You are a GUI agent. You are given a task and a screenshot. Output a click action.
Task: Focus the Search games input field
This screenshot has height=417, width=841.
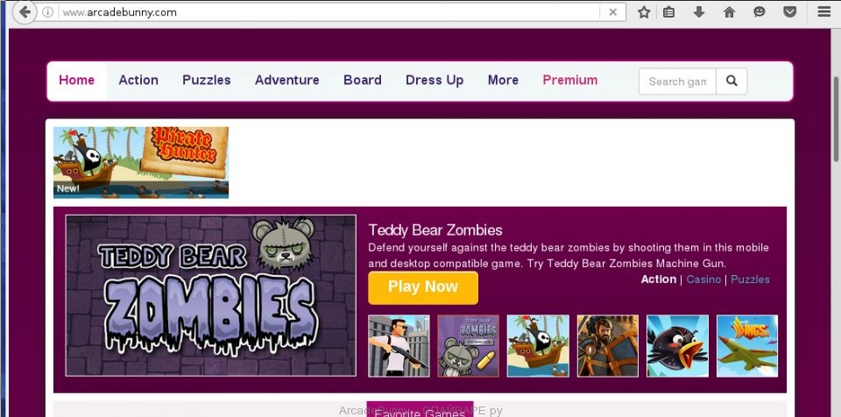pos(677,81)
